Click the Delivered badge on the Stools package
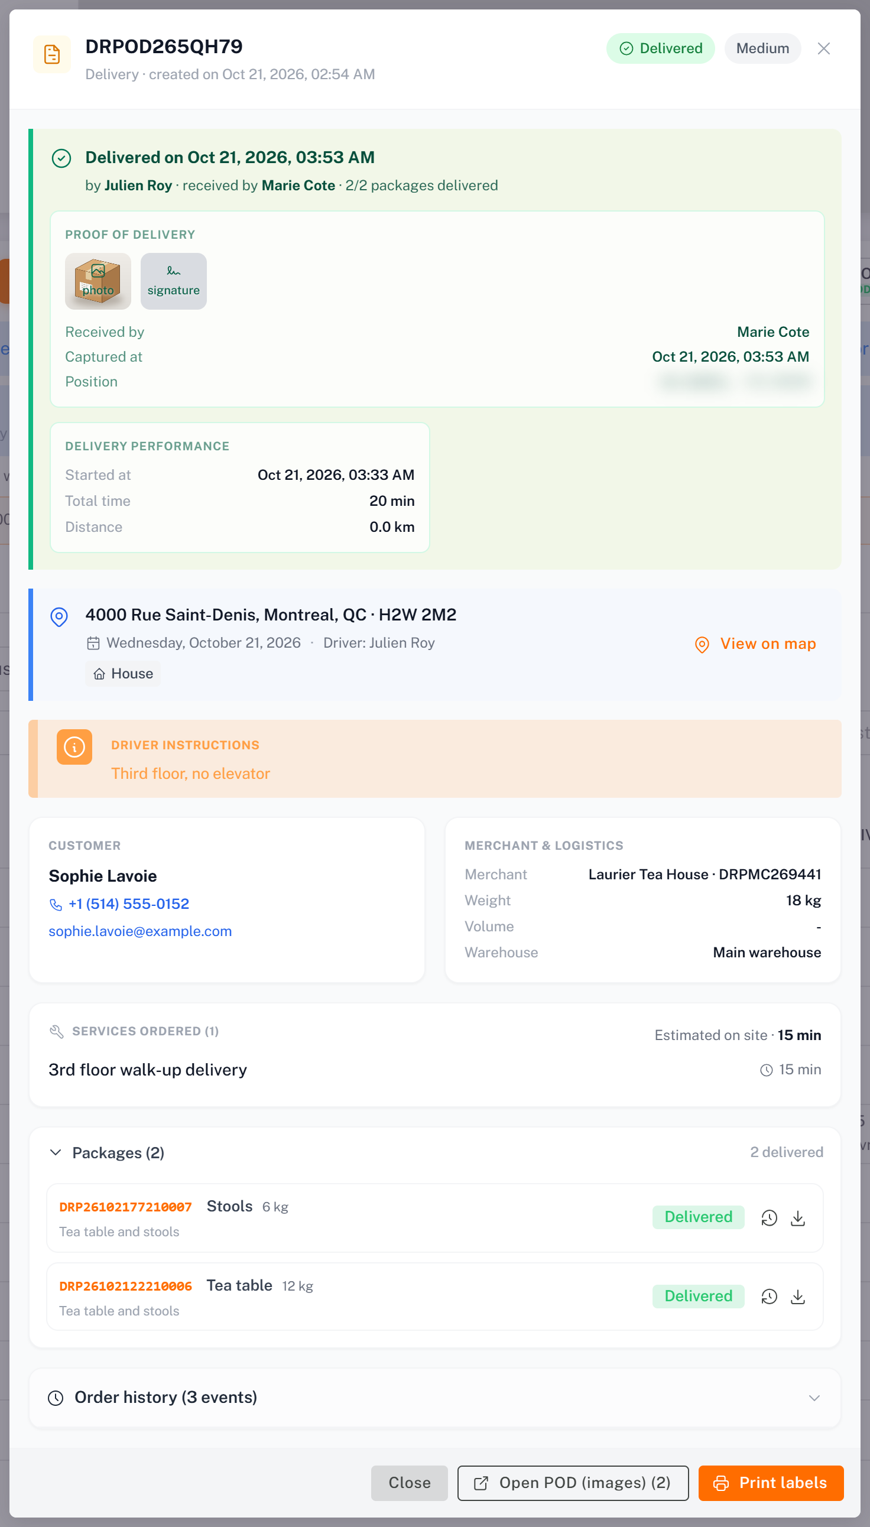Screen dimensions: 870x1527 (x=699, y=1217)
